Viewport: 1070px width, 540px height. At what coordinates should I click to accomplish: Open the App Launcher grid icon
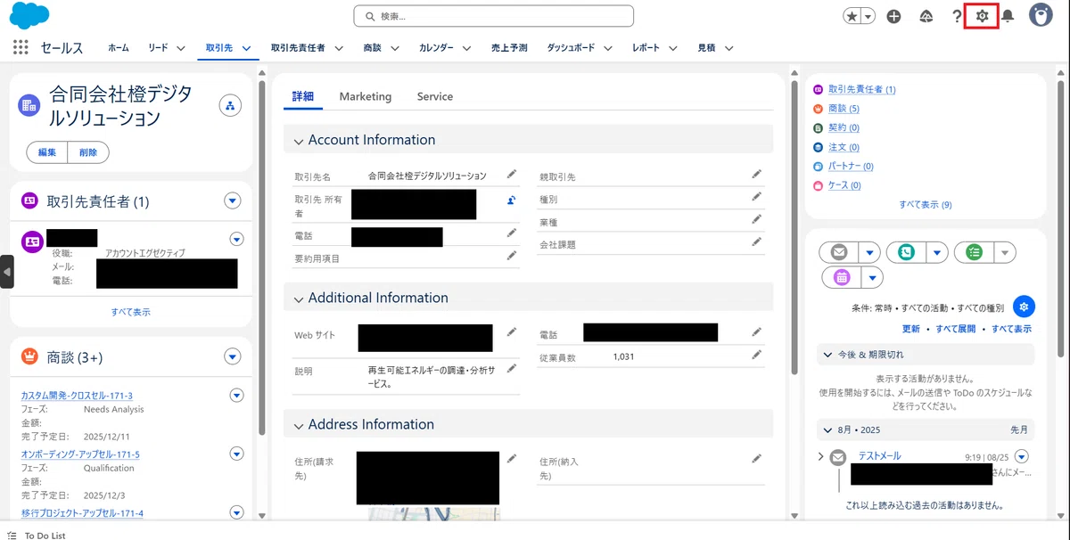pos(21,47)
